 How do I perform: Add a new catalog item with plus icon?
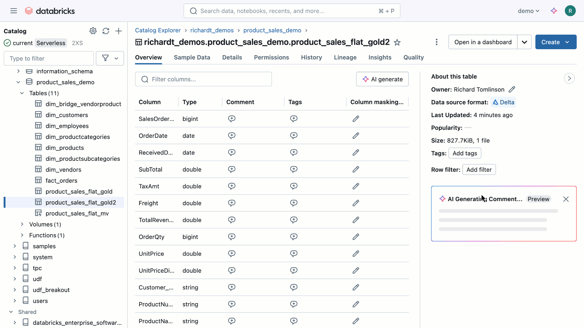point(119,31)
